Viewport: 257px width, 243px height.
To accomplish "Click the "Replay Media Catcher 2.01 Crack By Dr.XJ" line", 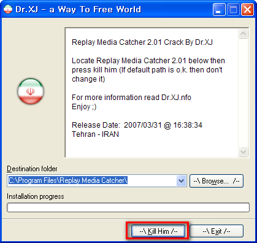I will 142,42.
